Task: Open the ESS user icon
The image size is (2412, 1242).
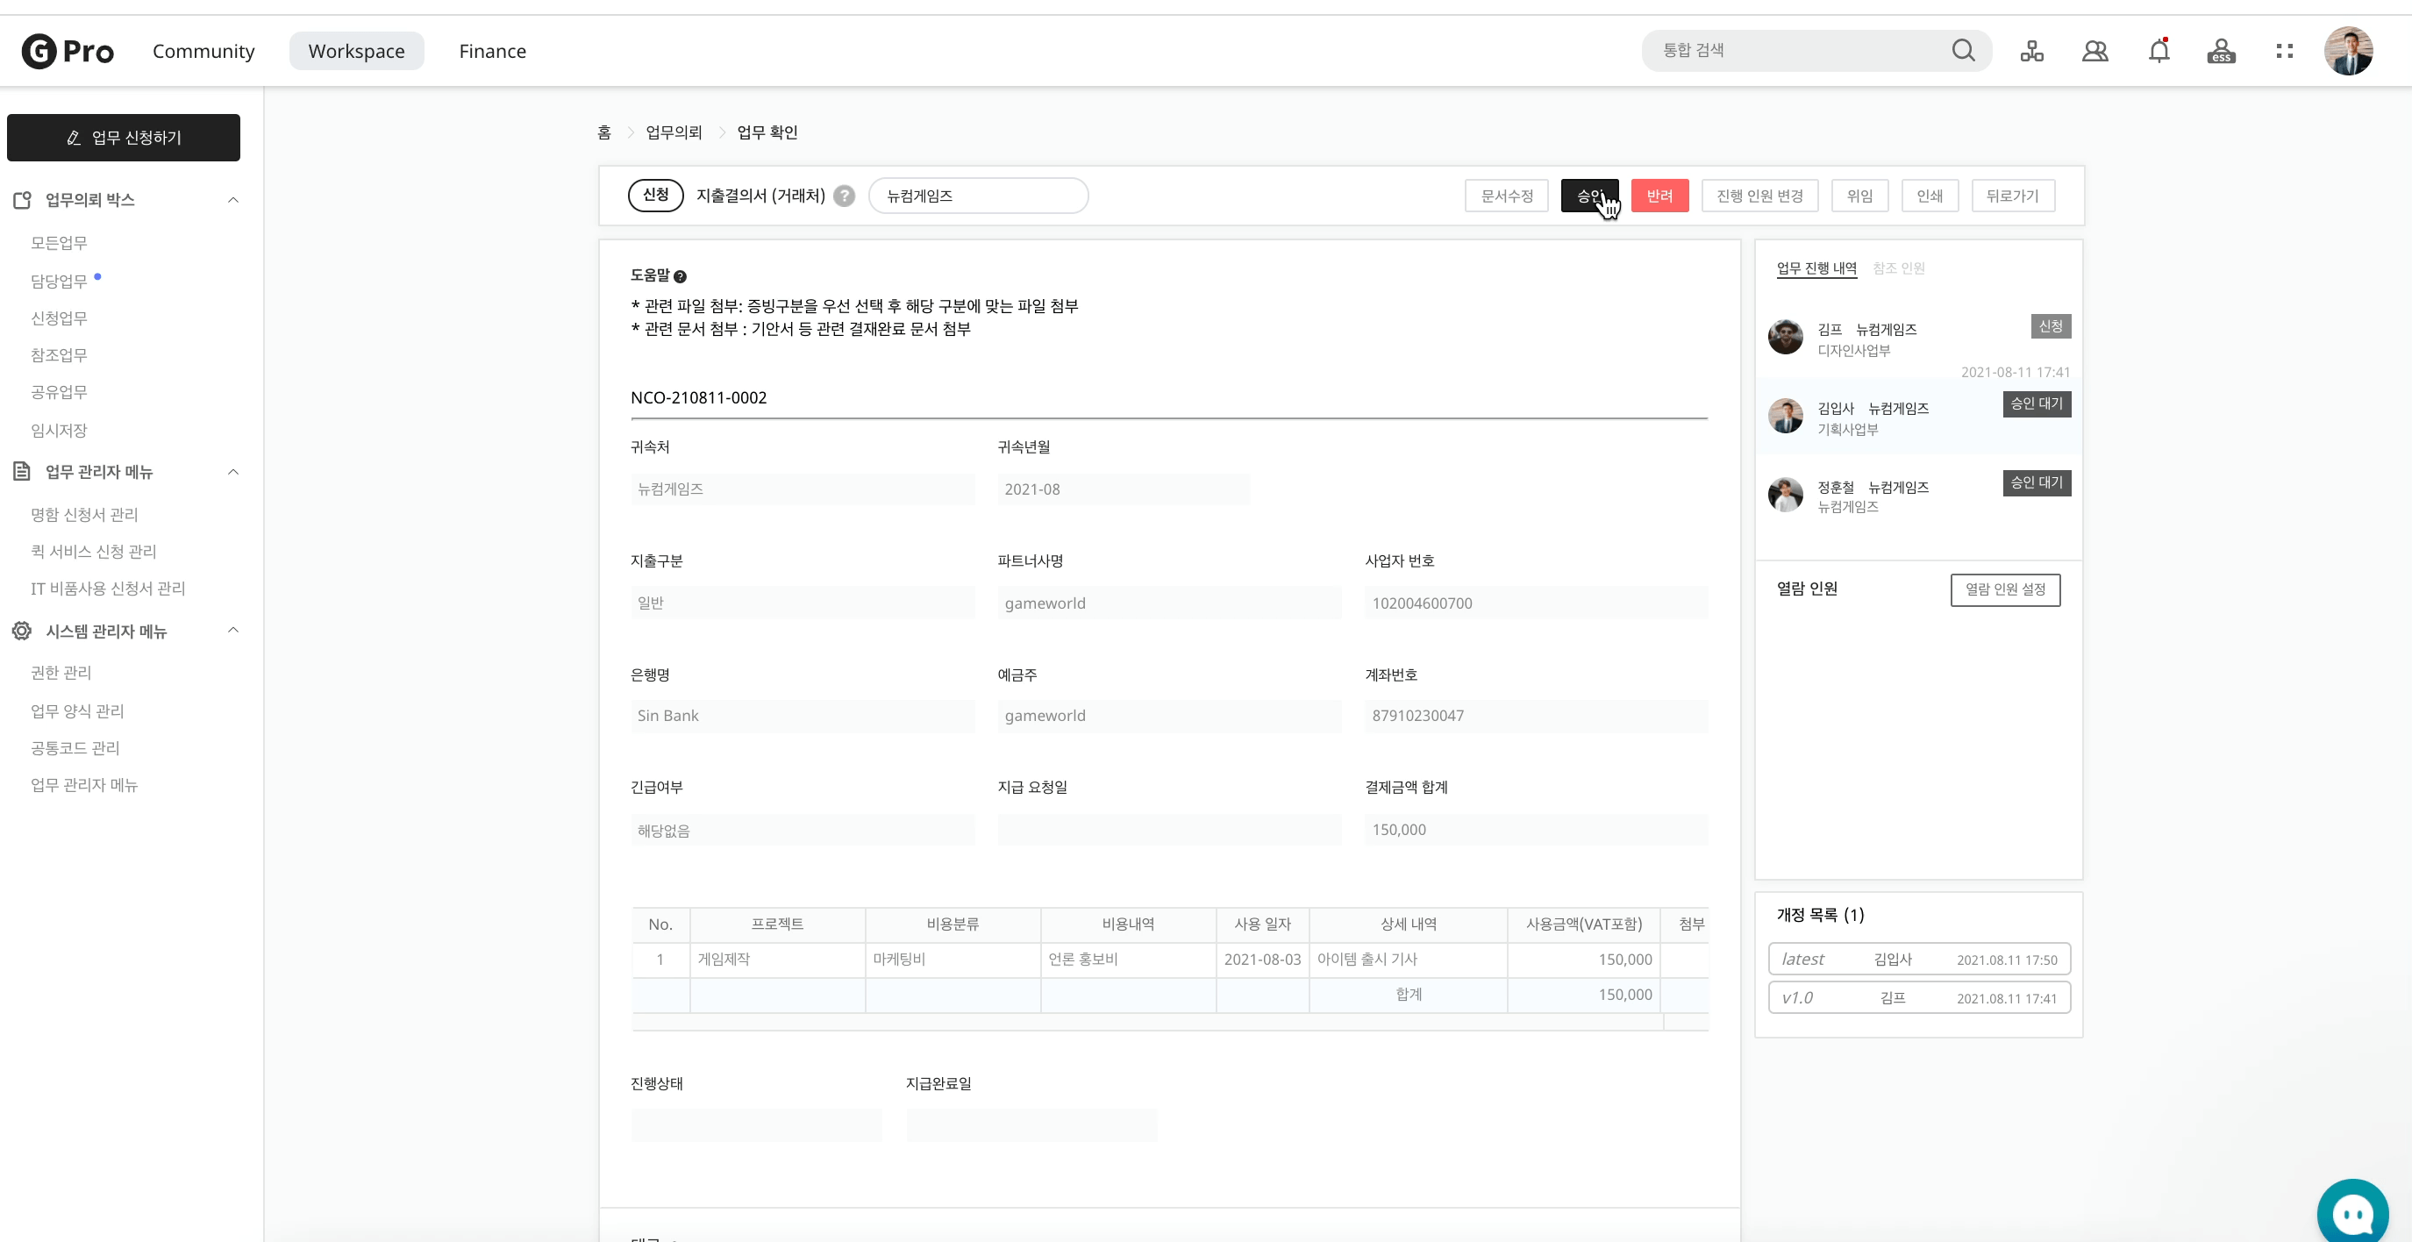Action: click(x=2221, y=51)
